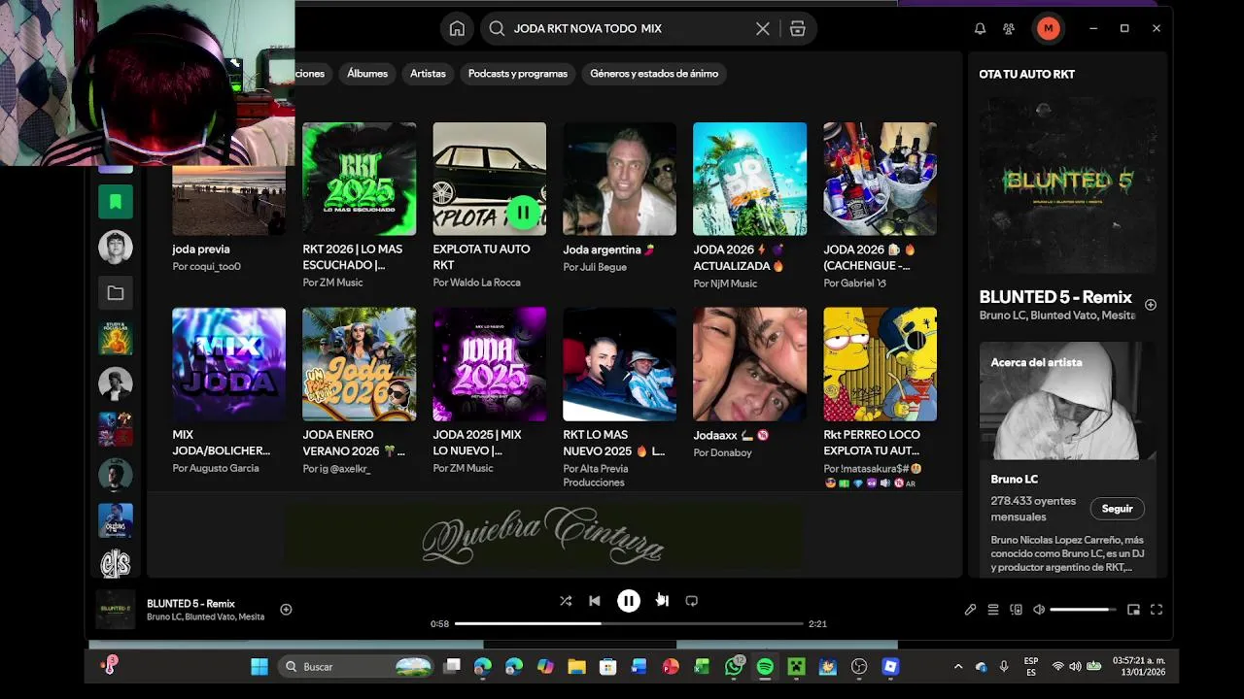1244x699 pixels.
Task: Open File Explorer from taskbar
Action: click(577, 667)
